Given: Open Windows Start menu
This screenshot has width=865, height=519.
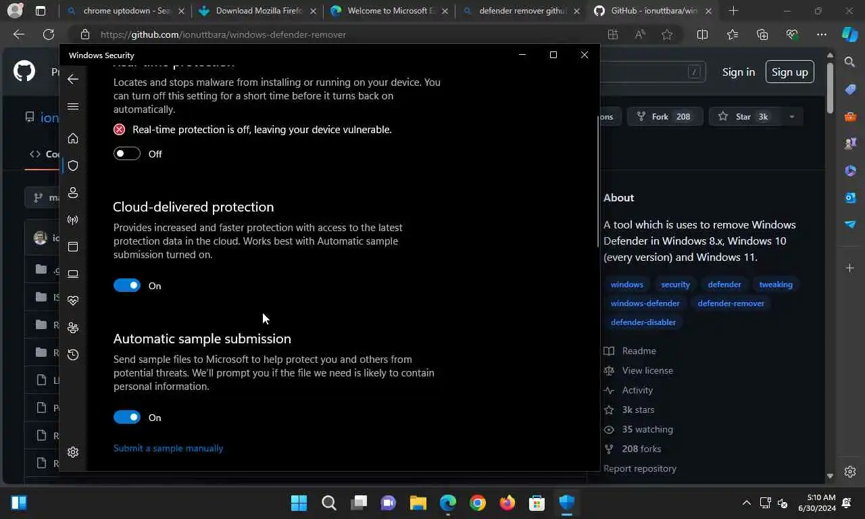Looking at the screenshot, I should (x=299, y=503).
